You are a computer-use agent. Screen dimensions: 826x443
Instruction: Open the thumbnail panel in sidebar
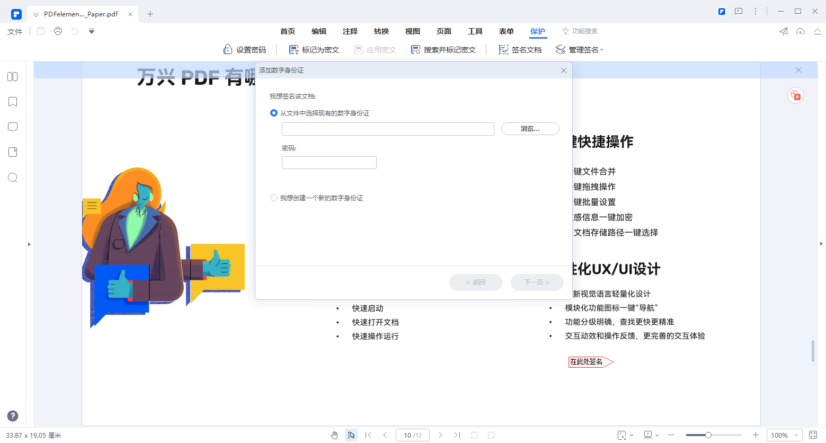tap(12, 76)
